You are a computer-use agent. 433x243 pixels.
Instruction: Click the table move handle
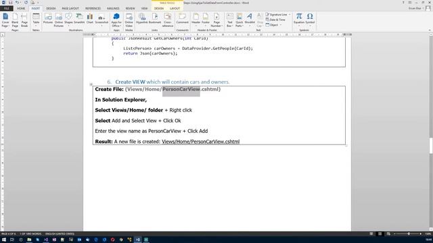click(x=91, y=84)
